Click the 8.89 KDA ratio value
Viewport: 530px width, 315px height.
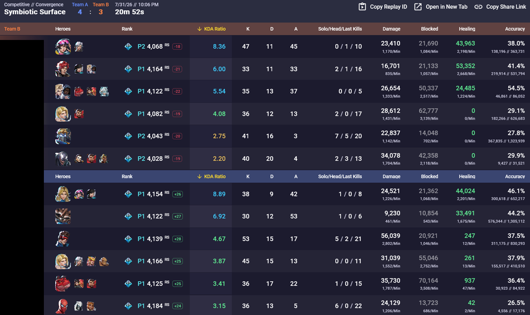tap(219, 194)
